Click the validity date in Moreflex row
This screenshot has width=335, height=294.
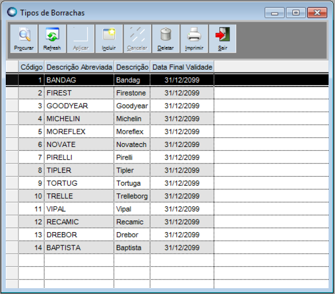[x=182, y=132]
